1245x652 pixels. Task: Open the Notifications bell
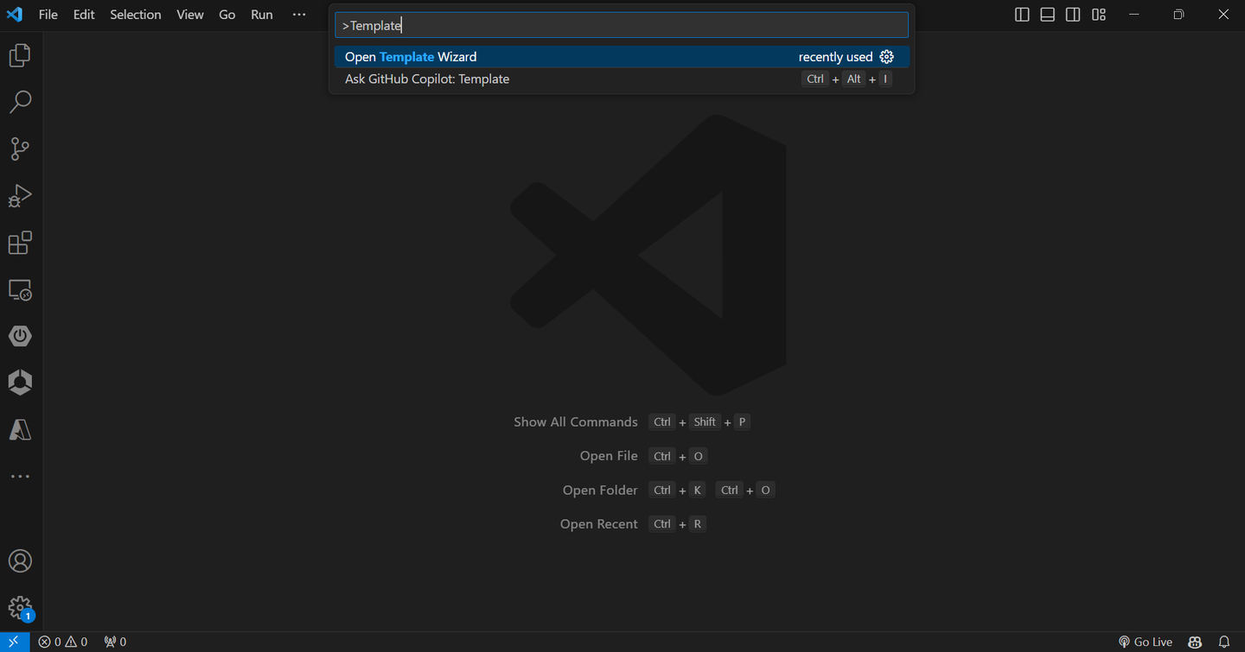click(1224, 642)
